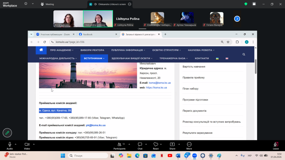Switch site language to Ukrainian flag

(x=217, y=58)
